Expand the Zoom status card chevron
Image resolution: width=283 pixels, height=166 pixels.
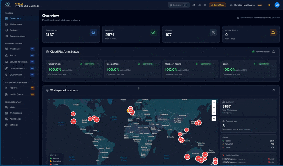point(272,64)
